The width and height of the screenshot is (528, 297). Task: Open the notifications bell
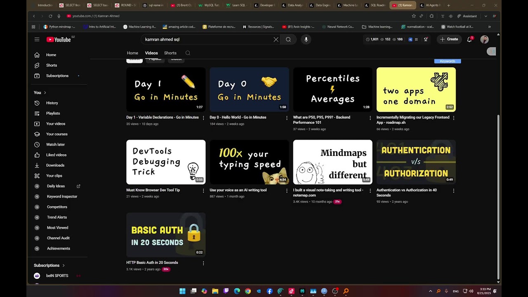pos(469,39)
